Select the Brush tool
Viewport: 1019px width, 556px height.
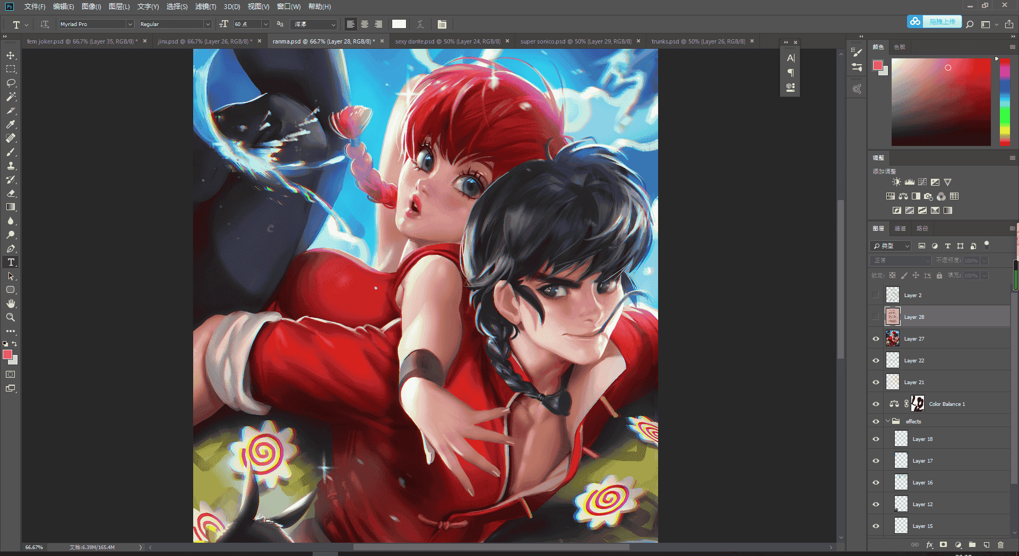coord(11,152)
